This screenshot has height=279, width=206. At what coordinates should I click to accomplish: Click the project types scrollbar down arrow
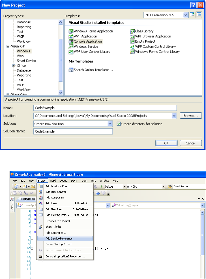pyautogui.click(x=61, y=92)
